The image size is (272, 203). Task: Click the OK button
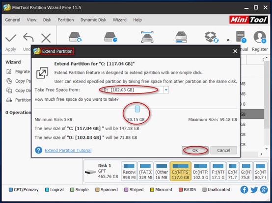[195, 150]
